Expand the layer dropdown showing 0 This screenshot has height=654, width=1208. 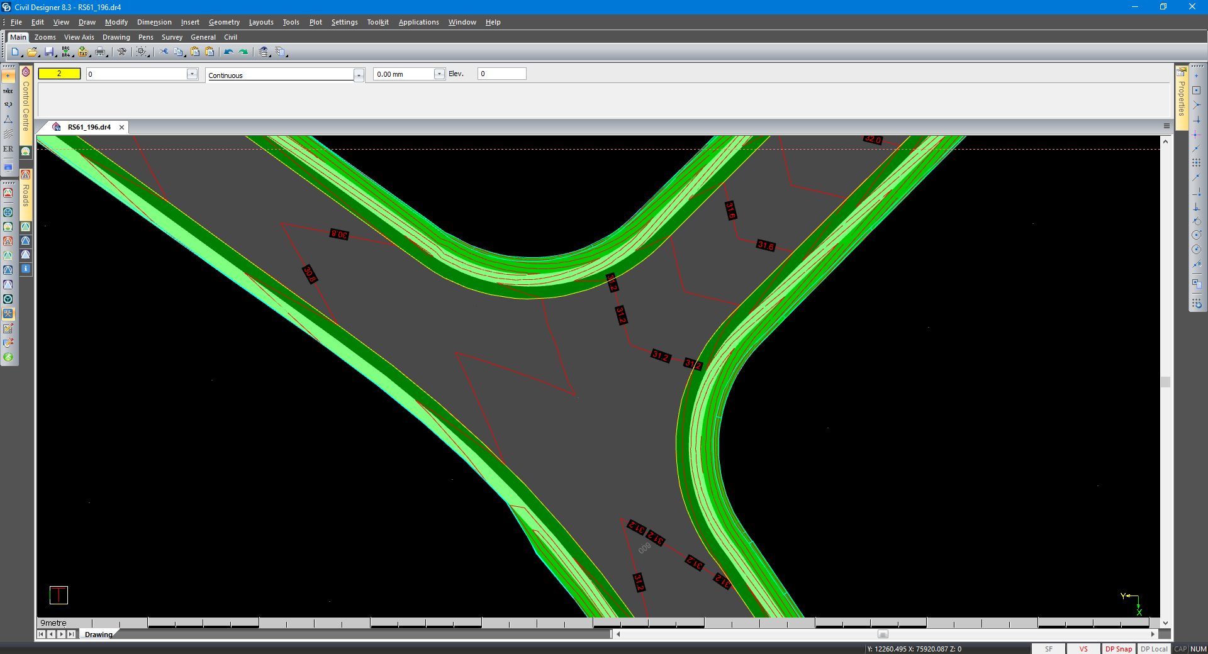pos(192,74)
